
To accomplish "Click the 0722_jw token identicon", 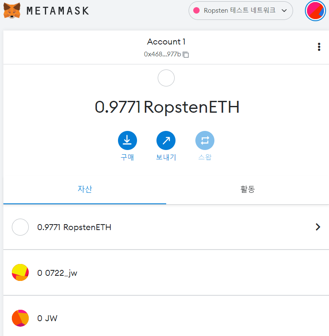I will tap(20, 272).
